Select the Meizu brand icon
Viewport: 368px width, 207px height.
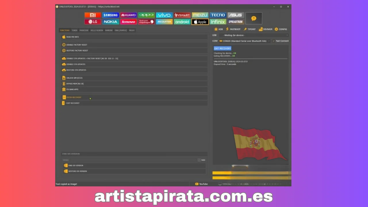[x=200, y=15]
